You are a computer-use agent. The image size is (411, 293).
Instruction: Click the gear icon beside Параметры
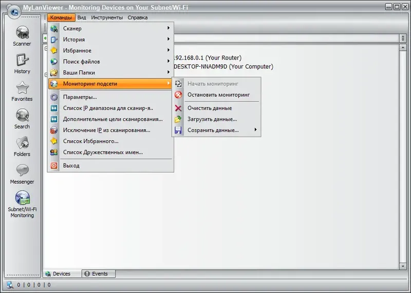(x=54, y=97)
